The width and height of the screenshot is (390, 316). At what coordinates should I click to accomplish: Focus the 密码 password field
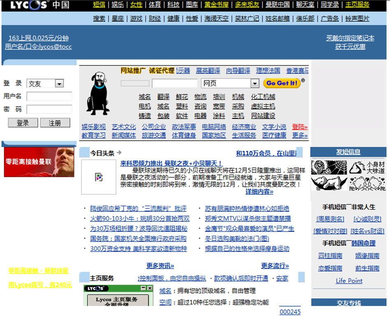pos(49,109)
